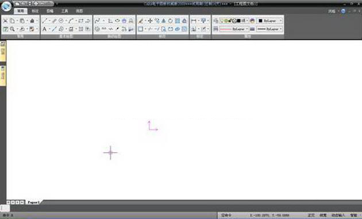Click the color wheel icon in properties
This screenshot has height=219, width=362.
[x=252, y=21]
